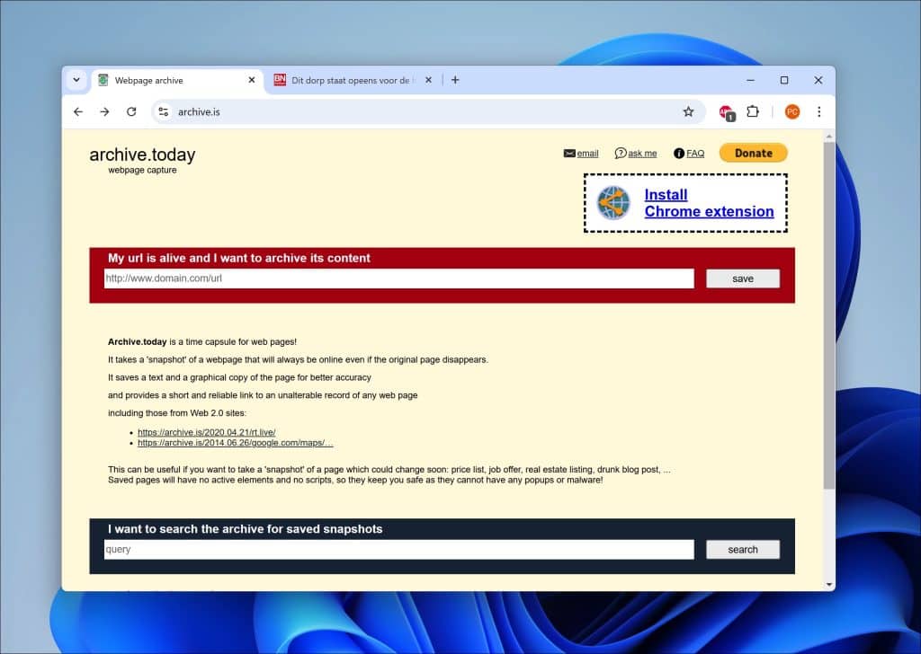
Task: Click the speech bubble icon by 'ask me'
Action: pyautogui.click(x=621, y=153)
